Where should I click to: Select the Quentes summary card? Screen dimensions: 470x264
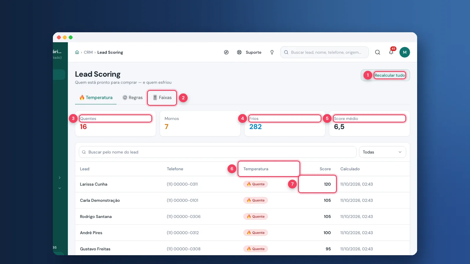coord(115,123)
